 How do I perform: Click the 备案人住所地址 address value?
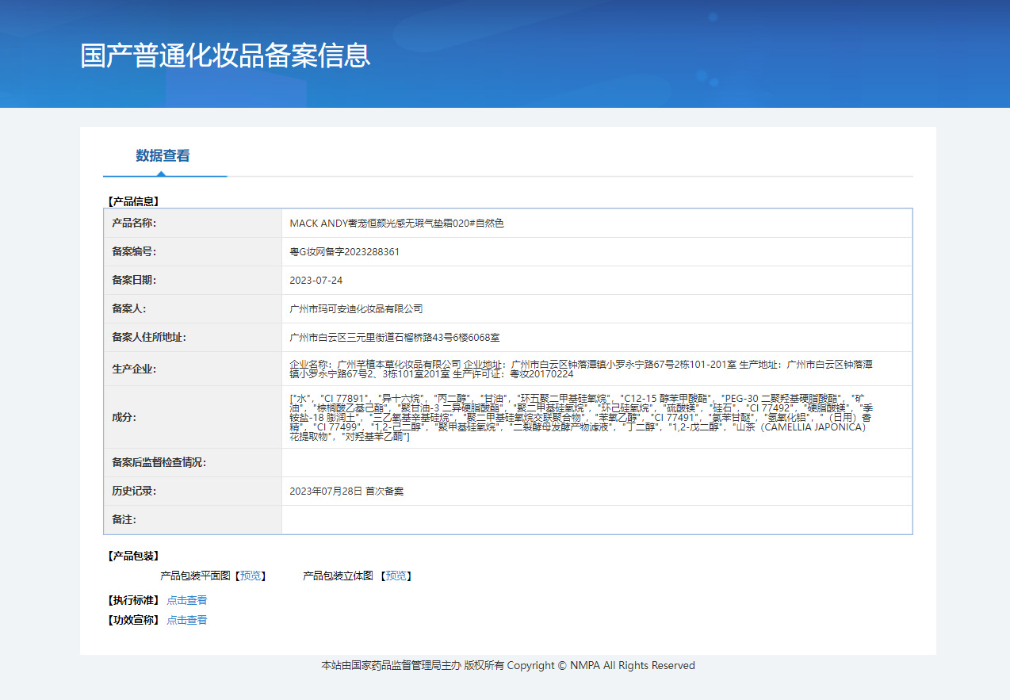pyautogui.click(x=395, y=338)
